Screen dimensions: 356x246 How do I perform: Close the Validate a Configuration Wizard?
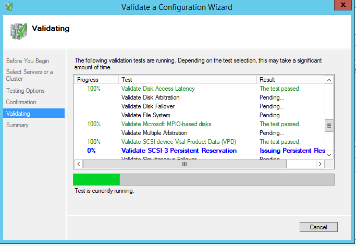click(x=341, y=6)
